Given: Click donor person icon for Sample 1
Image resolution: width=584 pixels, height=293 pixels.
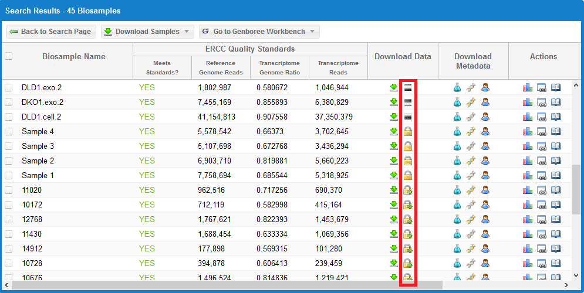Looking at the screenshot, I should point(485,175).
